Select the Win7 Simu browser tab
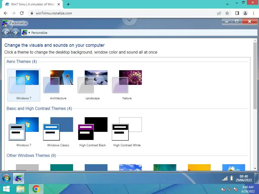 click(x=32, y=4)
